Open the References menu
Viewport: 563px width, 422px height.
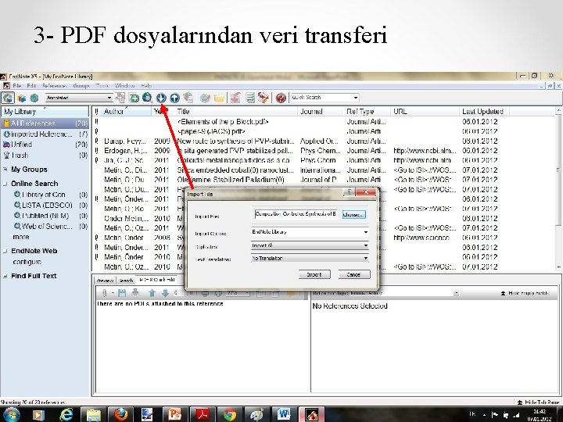(x=55, y=86)
